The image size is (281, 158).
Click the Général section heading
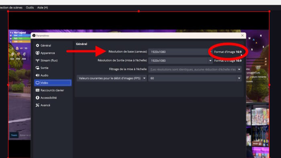[81, 44]
